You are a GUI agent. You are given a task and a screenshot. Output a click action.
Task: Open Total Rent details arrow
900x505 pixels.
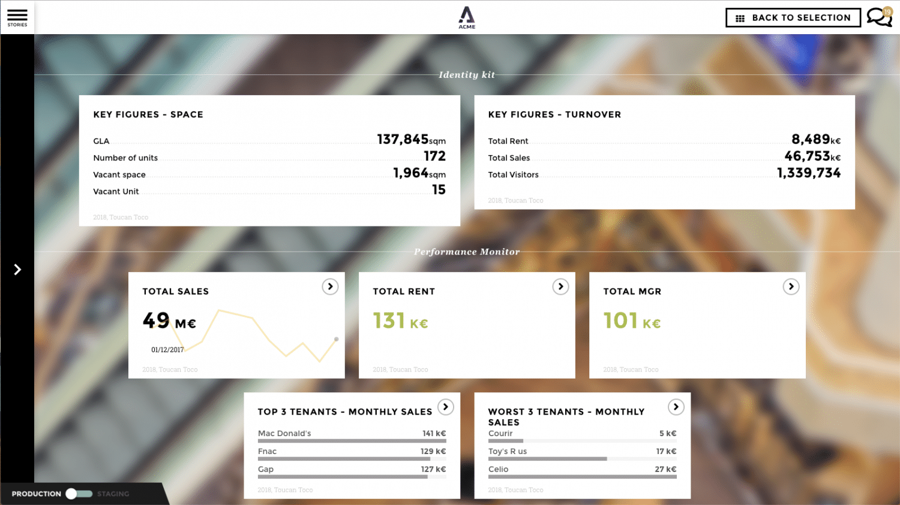560,287
